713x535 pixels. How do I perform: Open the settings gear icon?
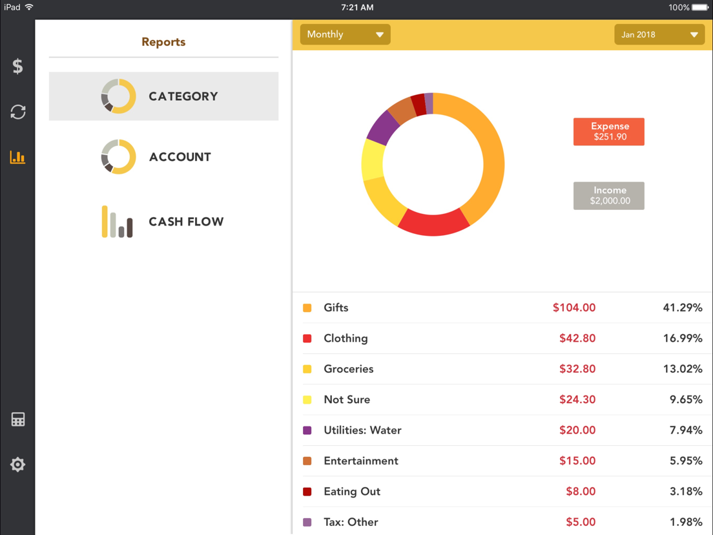(17, 465)
